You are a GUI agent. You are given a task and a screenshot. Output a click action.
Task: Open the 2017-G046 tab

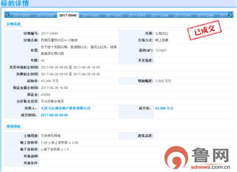205,15
